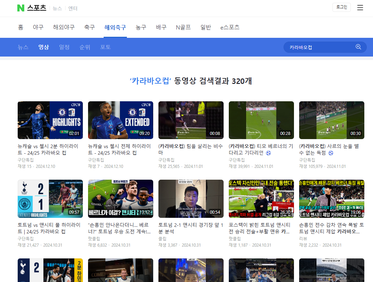373x282 pixels.
Task: Switch to the 일정 tab
Action: click(64, 47)
